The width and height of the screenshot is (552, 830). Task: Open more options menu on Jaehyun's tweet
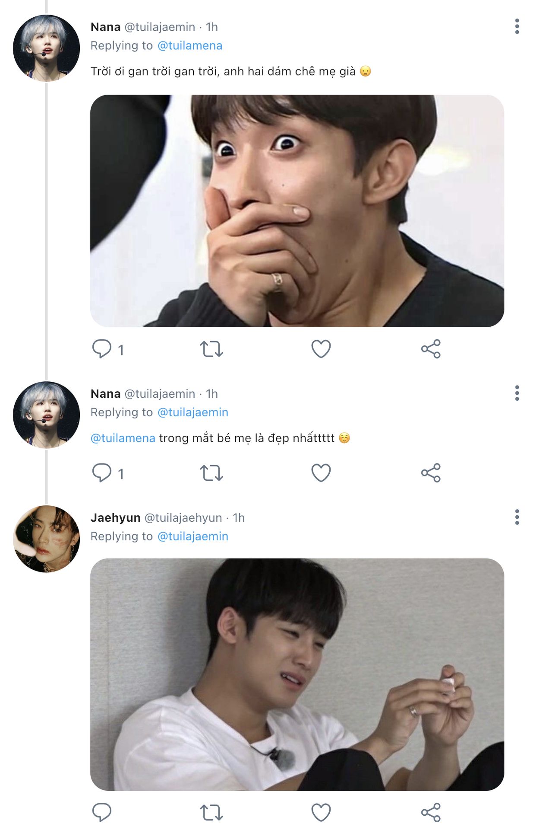tap(517, 517)
